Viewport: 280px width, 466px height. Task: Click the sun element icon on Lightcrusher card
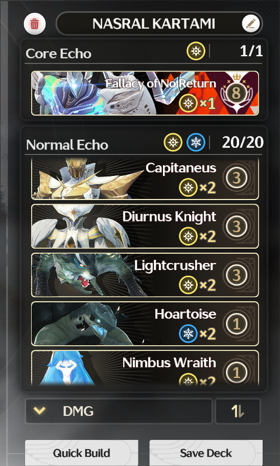click(x=188, y=285)
